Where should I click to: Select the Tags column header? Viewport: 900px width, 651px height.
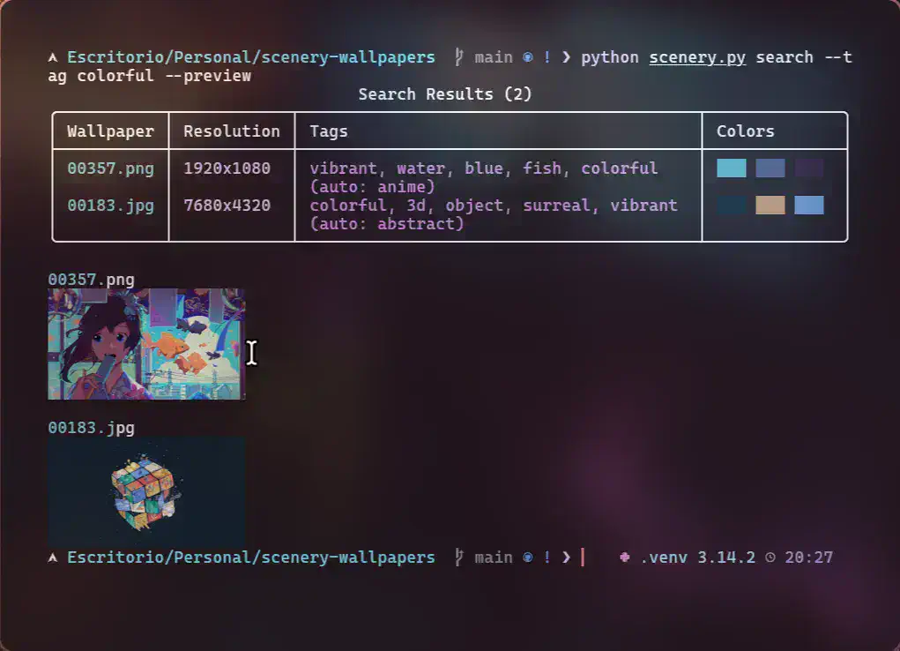(329, 131)
